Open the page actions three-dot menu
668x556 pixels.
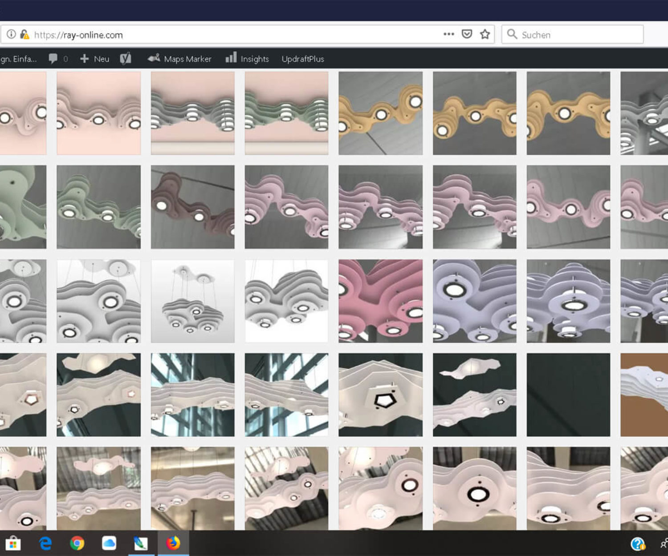(x=448, y=34)
